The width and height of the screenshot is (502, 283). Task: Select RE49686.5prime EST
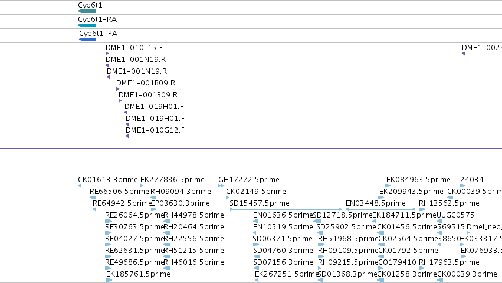134,262
